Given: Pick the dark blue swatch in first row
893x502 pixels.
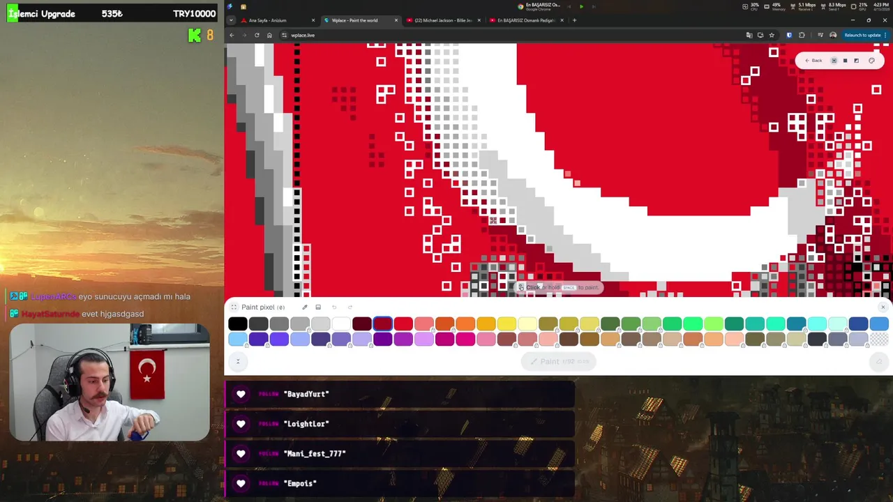Looking at the screenshot, I should [858, 324].
